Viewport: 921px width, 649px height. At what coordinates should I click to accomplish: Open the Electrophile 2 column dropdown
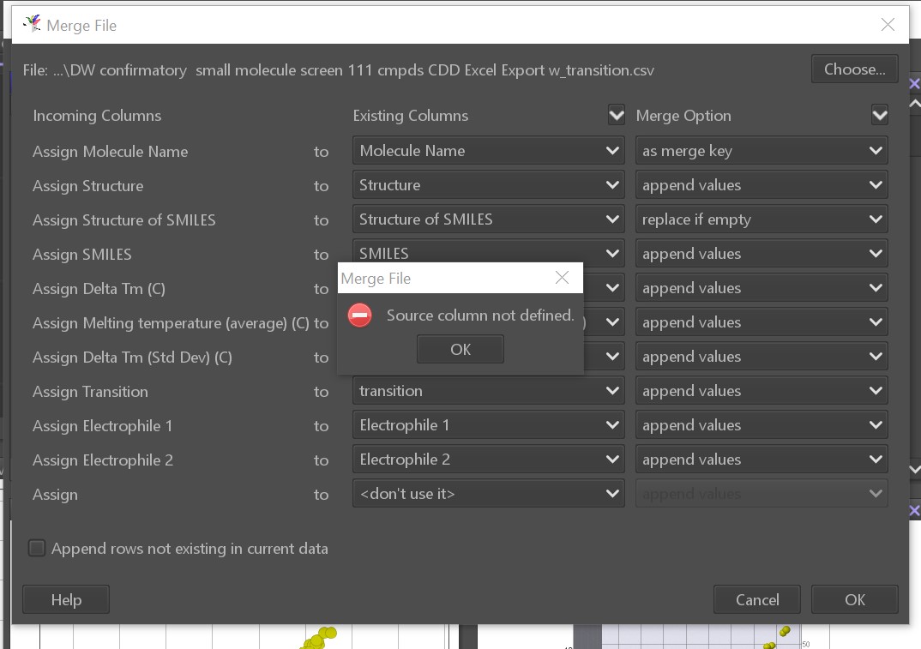(x=488, y=460)
